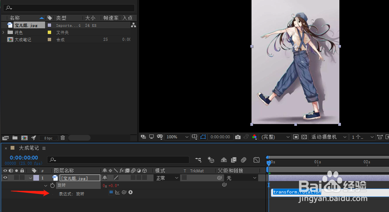Viewport: 389px width, 212px height.
Task: Take a snapshot with camera icon
Action: 237,137
